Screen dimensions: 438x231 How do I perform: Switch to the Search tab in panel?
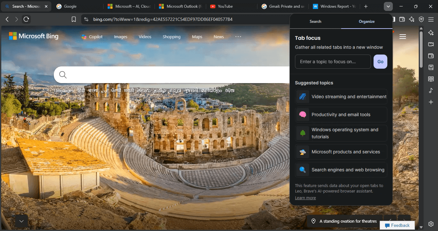pos(316,21)
